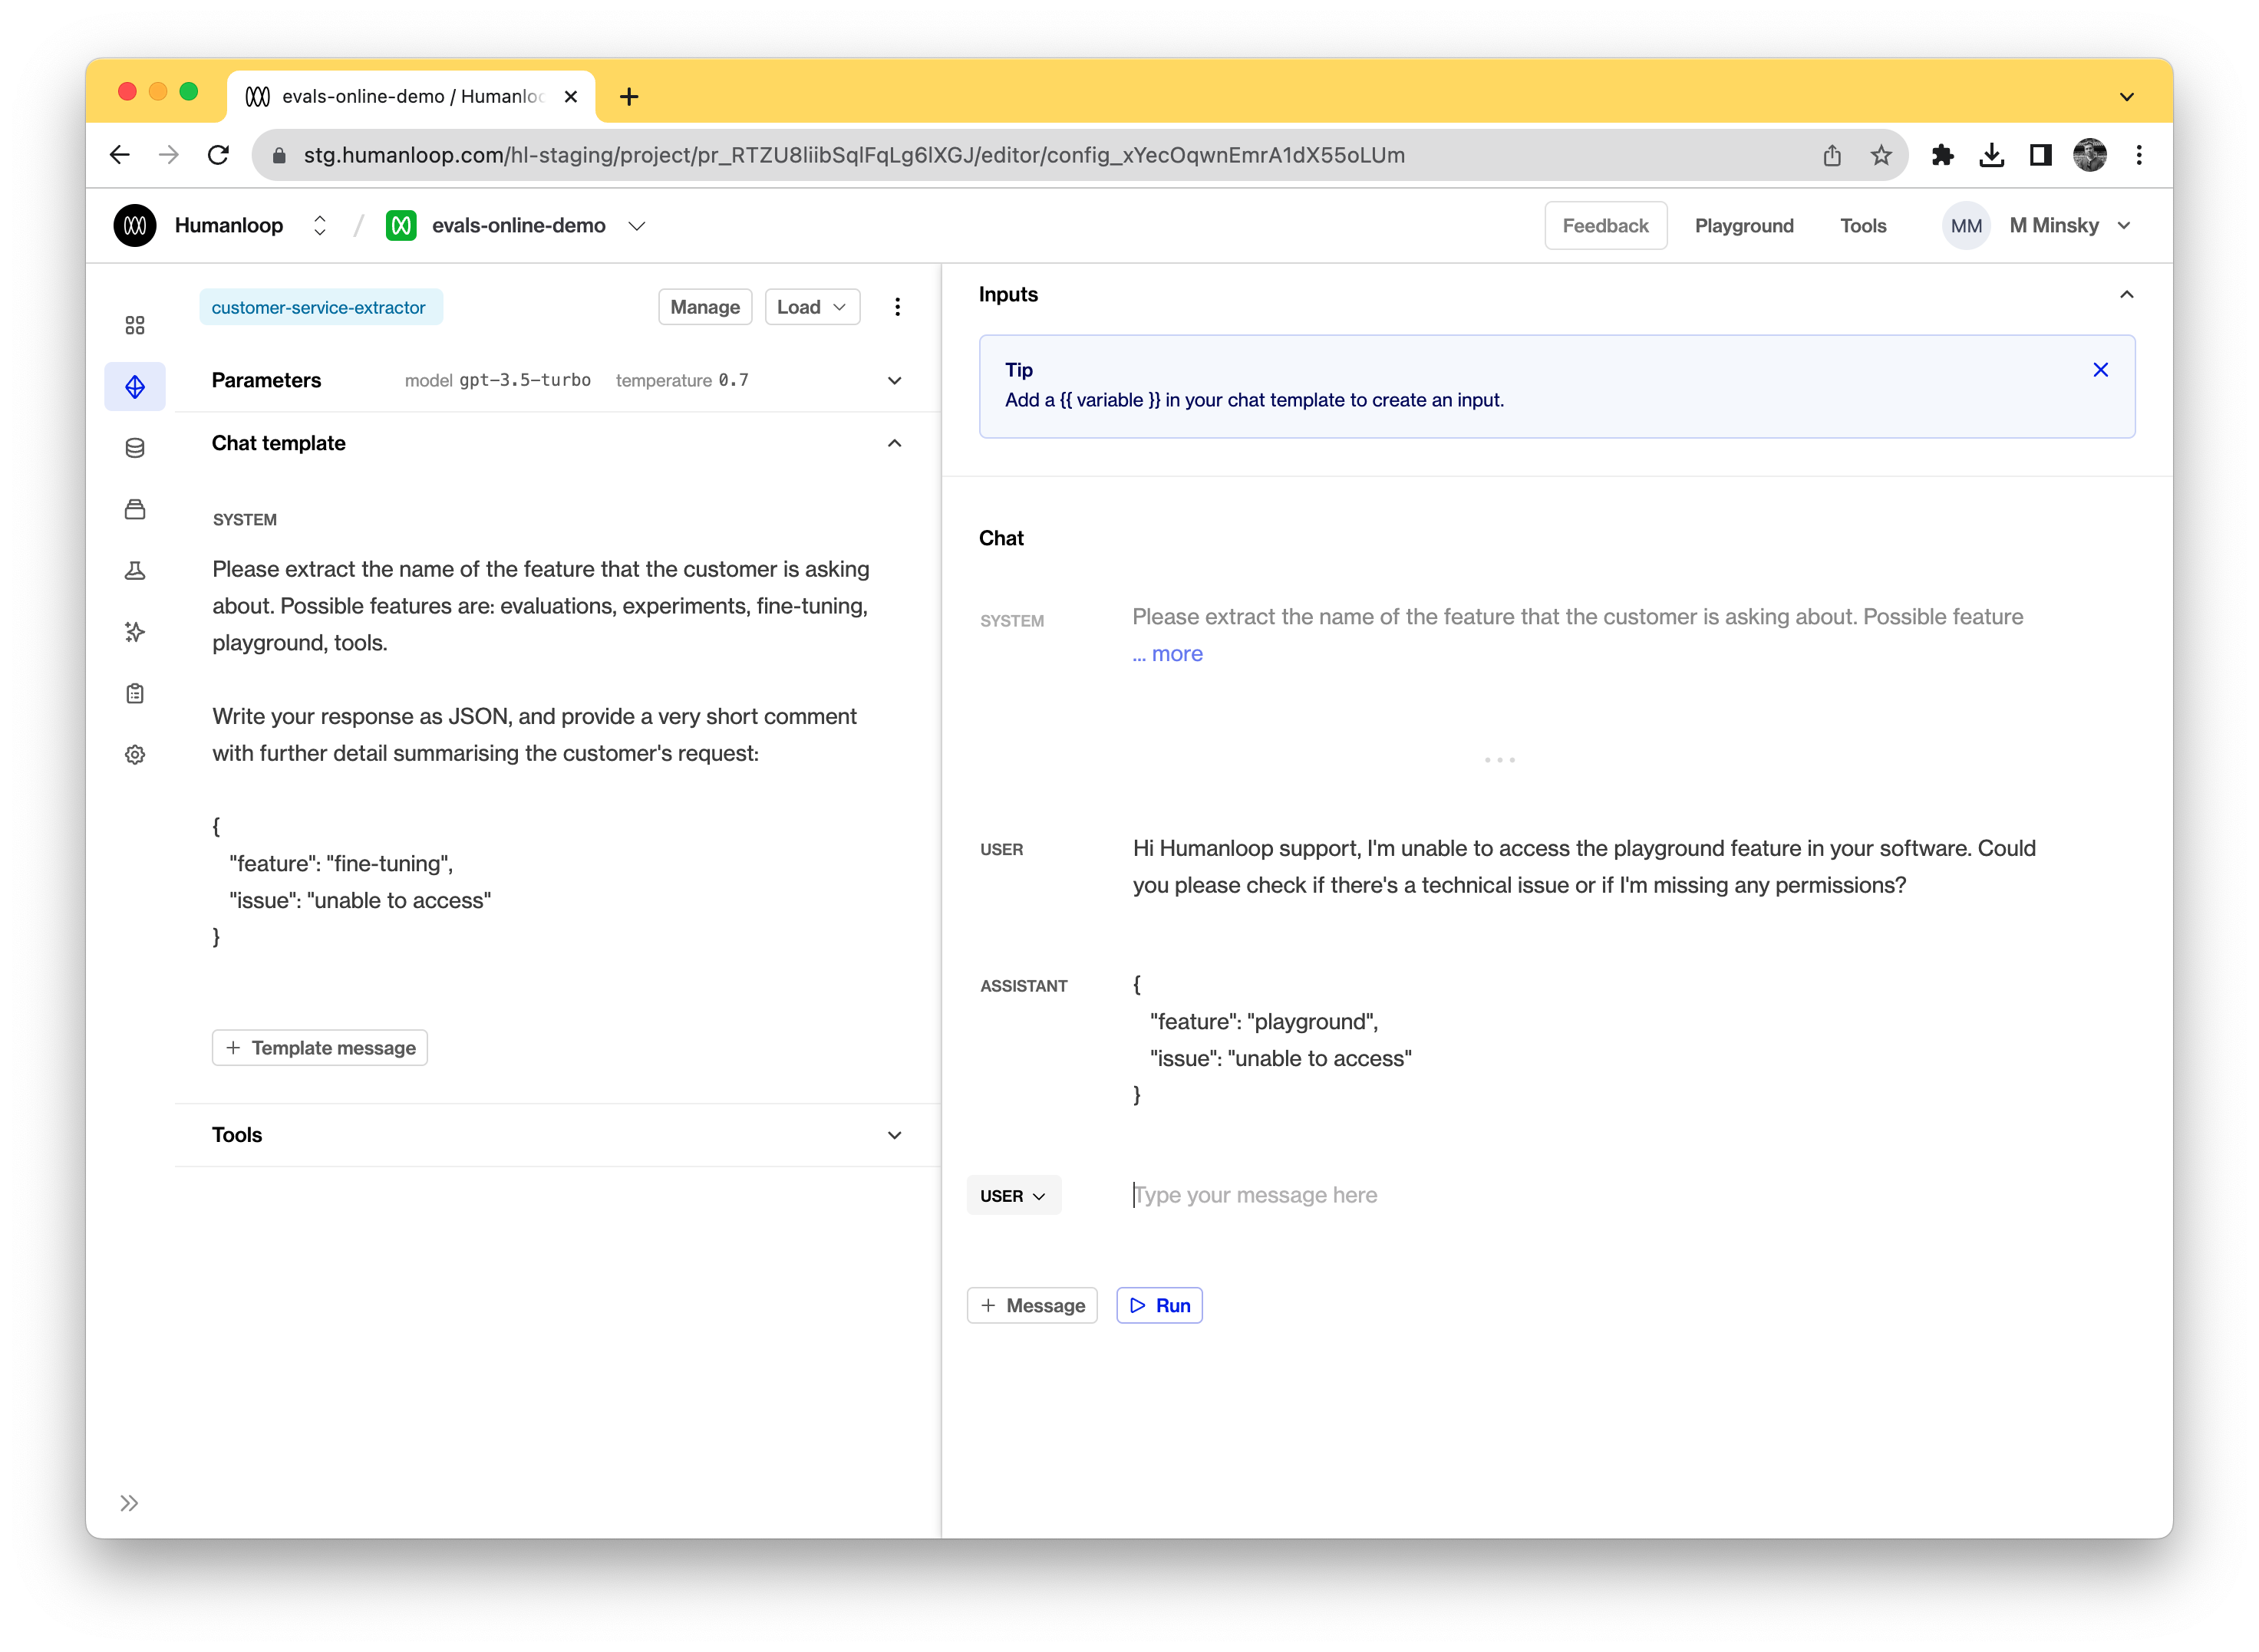Click the lock icon in address bar
2259x1652 pixels.
coord(280,155)
